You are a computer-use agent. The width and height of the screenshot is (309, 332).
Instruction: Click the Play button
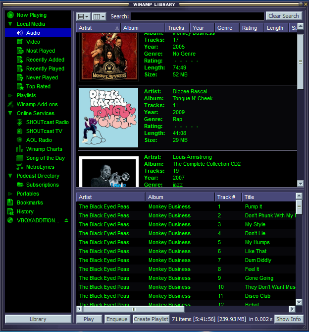(89, 319)
